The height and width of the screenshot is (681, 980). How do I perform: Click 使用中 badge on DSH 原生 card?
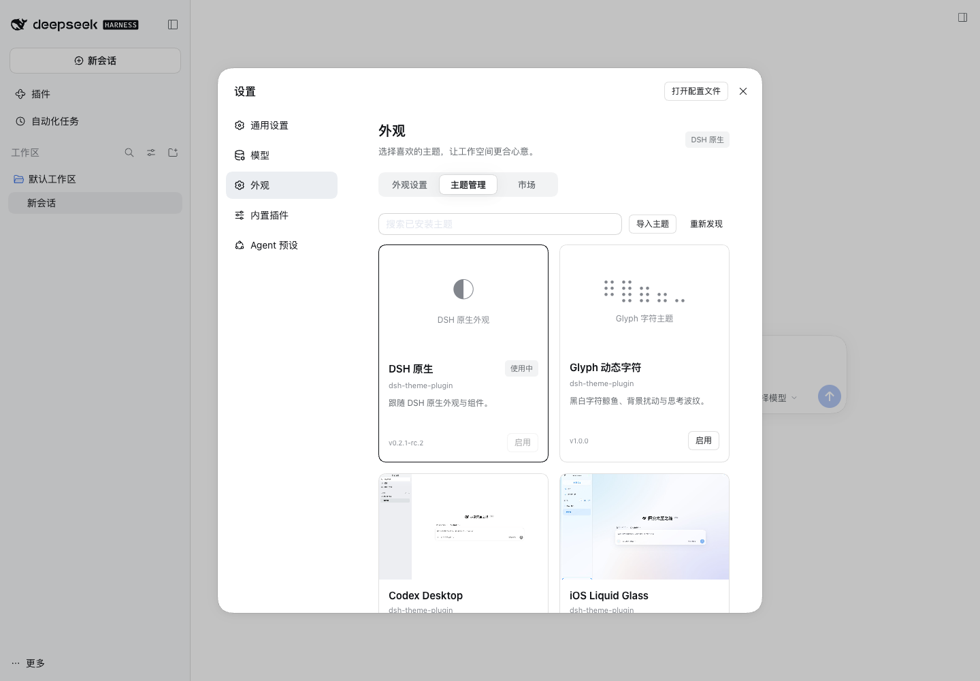pos(522,368)
